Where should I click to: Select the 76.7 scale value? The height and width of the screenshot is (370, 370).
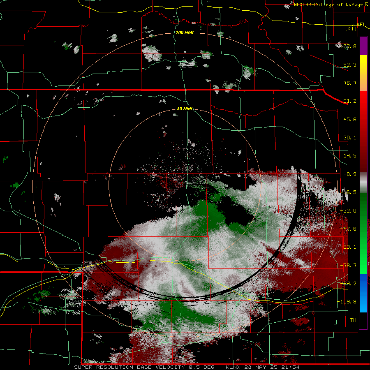tap(350, 83)
